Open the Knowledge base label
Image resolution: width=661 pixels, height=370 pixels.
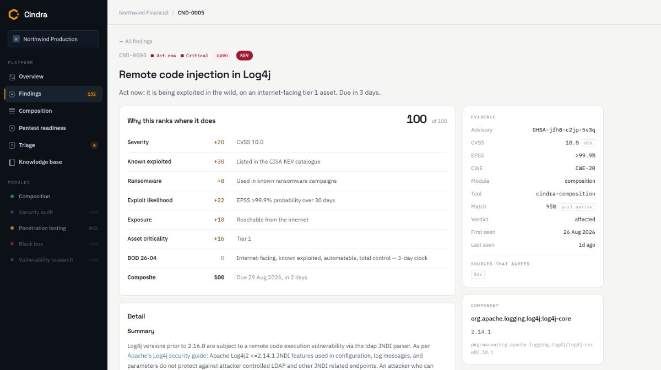pos(40,162)
